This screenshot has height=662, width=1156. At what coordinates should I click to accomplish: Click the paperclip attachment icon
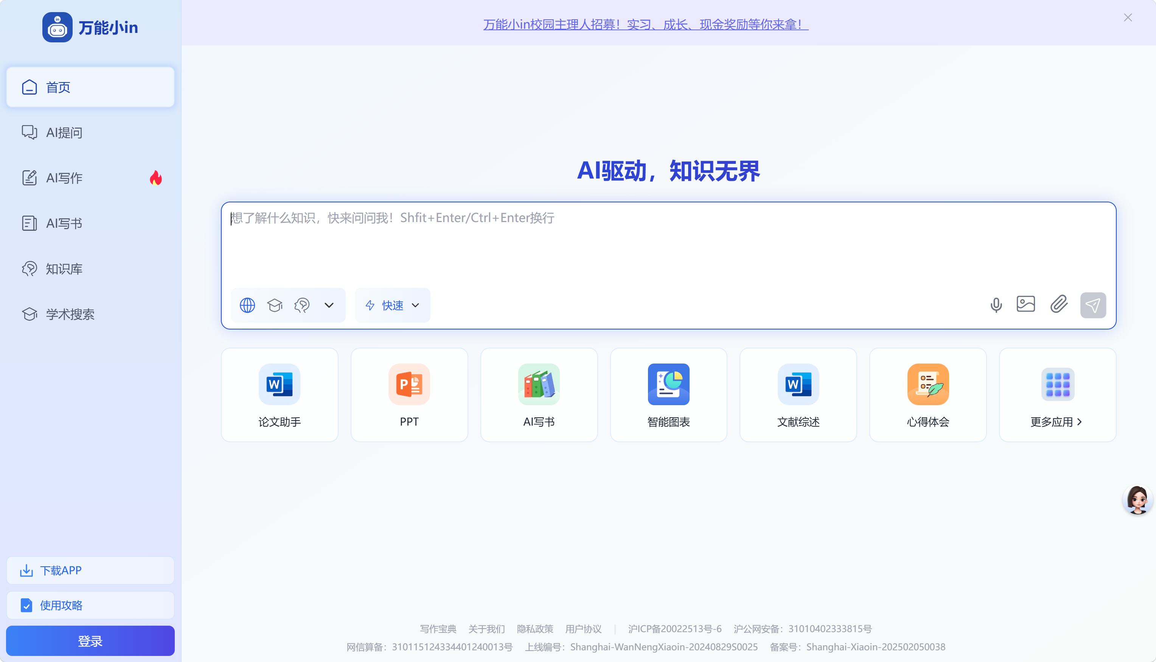[1059, 304]
